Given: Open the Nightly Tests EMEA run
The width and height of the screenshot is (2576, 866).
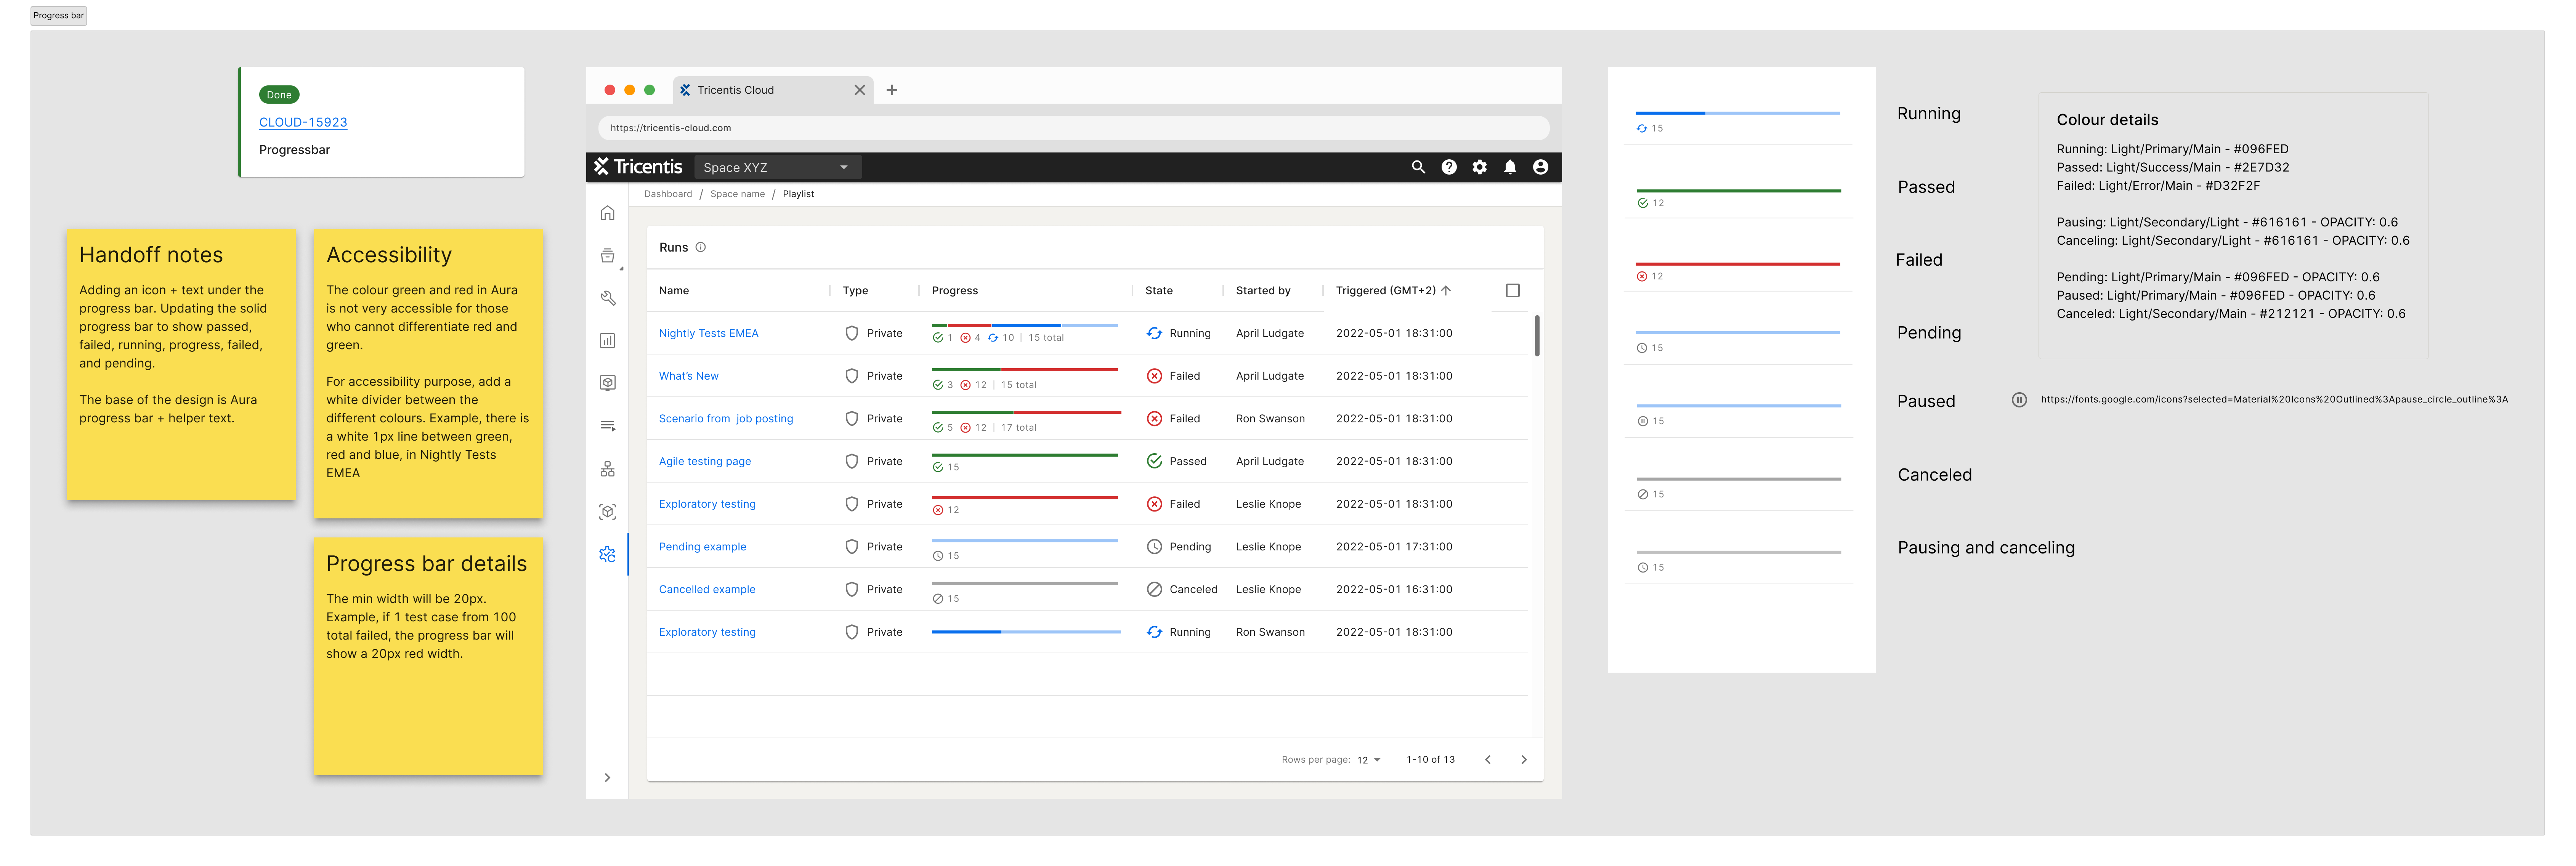Looking at the screenshot, I should [709, 333].
